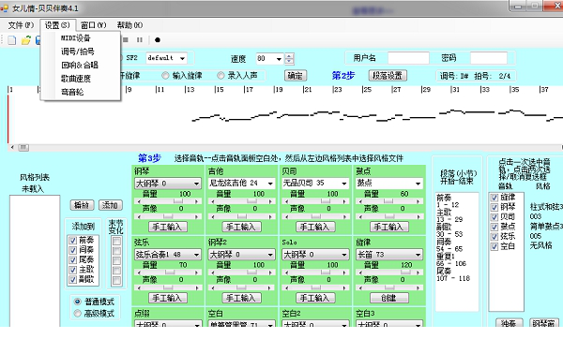Click 手工输入 button in 钢琴 panel

click(x=167, y=227)
